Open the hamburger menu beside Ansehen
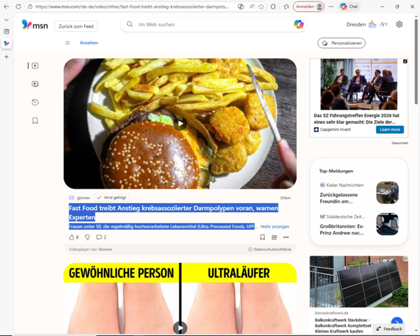420x336 pixels. 68,43
